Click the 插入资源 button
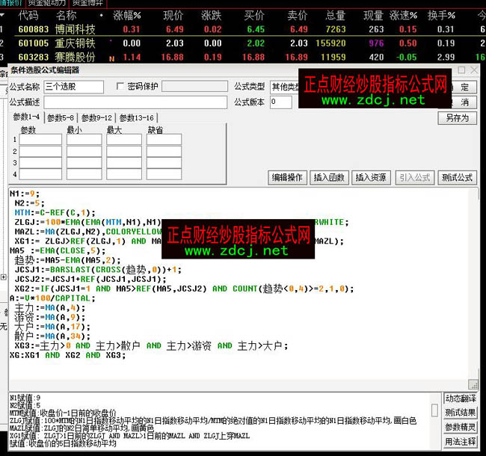 (x=371, y=177)
